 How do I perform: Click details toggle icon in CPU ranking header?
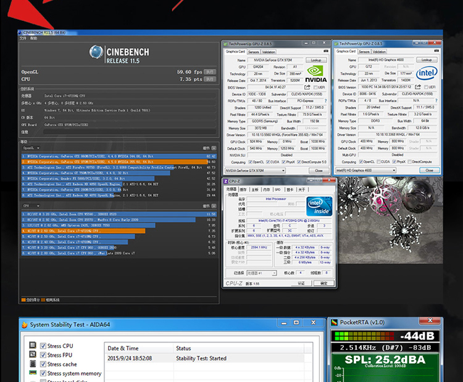coord(214,206)
